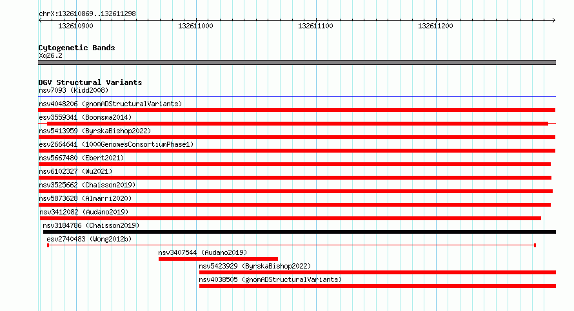This screenshot has height=311, width=574.
Task: Click the red bar for esv2664641
Action: point(297,151)
